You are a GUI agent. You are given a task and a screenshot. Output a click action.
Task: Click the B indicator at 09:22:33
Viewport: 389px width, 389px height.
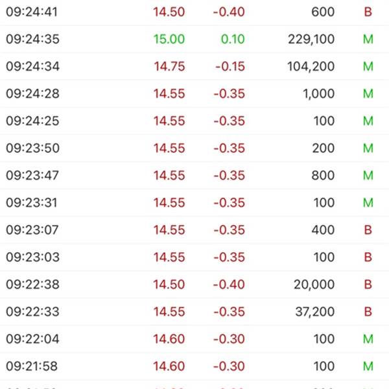[x=368, y=312]
